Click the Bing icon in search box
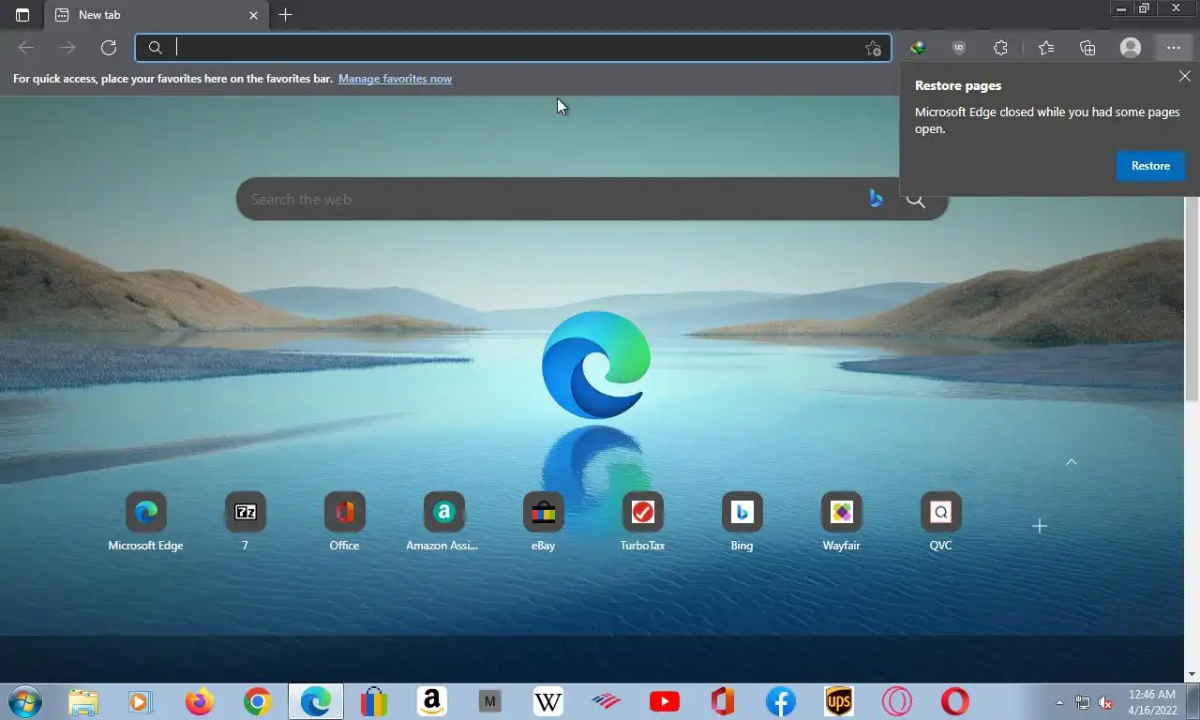 coord(876,199)
